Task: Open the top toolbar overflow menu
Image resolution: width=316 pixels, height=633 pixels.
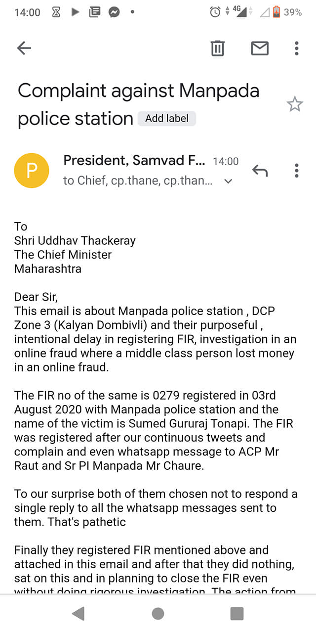Action: click(296, 48)
